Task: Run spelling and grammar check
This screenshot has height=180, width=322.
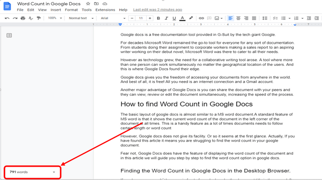Action: pos(31,18)
